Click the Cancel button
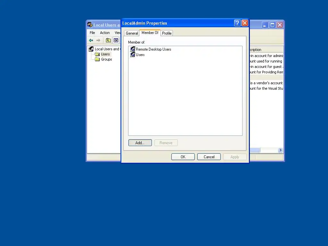 click(209, 157)
